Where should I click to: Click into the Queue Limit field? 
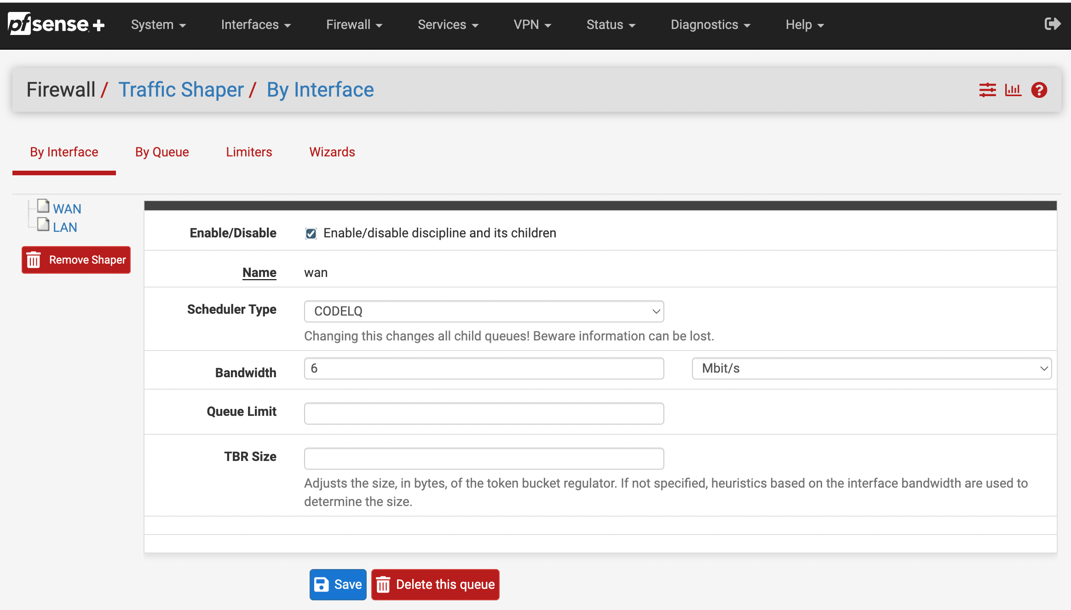[484, 414]
